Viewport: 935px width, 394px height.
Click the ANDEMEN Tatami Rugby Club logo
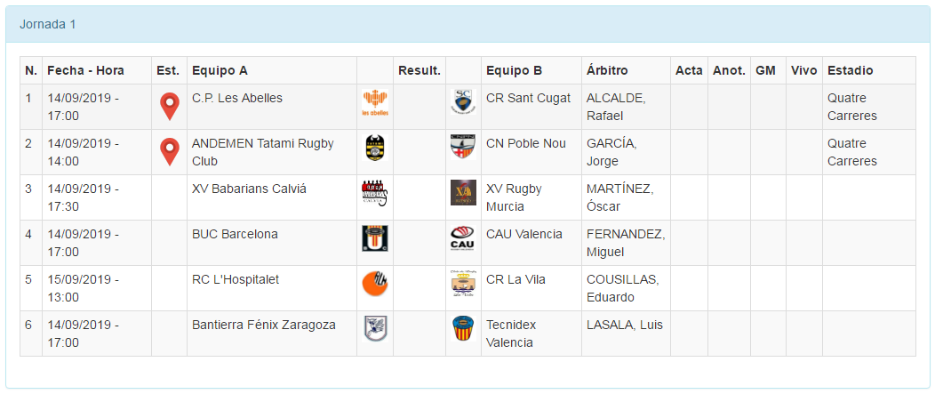(375, 148)
